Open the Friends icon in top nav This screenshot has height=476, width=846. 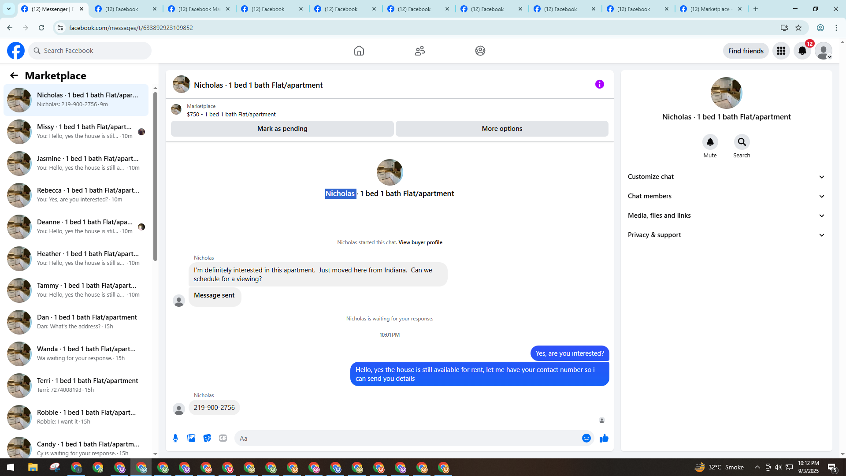click(420, 51)
